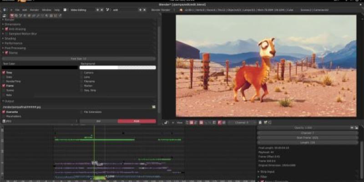Open the Window menu
364x182 pixels.
[x=46, y=10]
